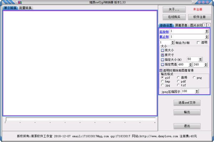Select the 屏幕录像 tab

coord(181,26)
